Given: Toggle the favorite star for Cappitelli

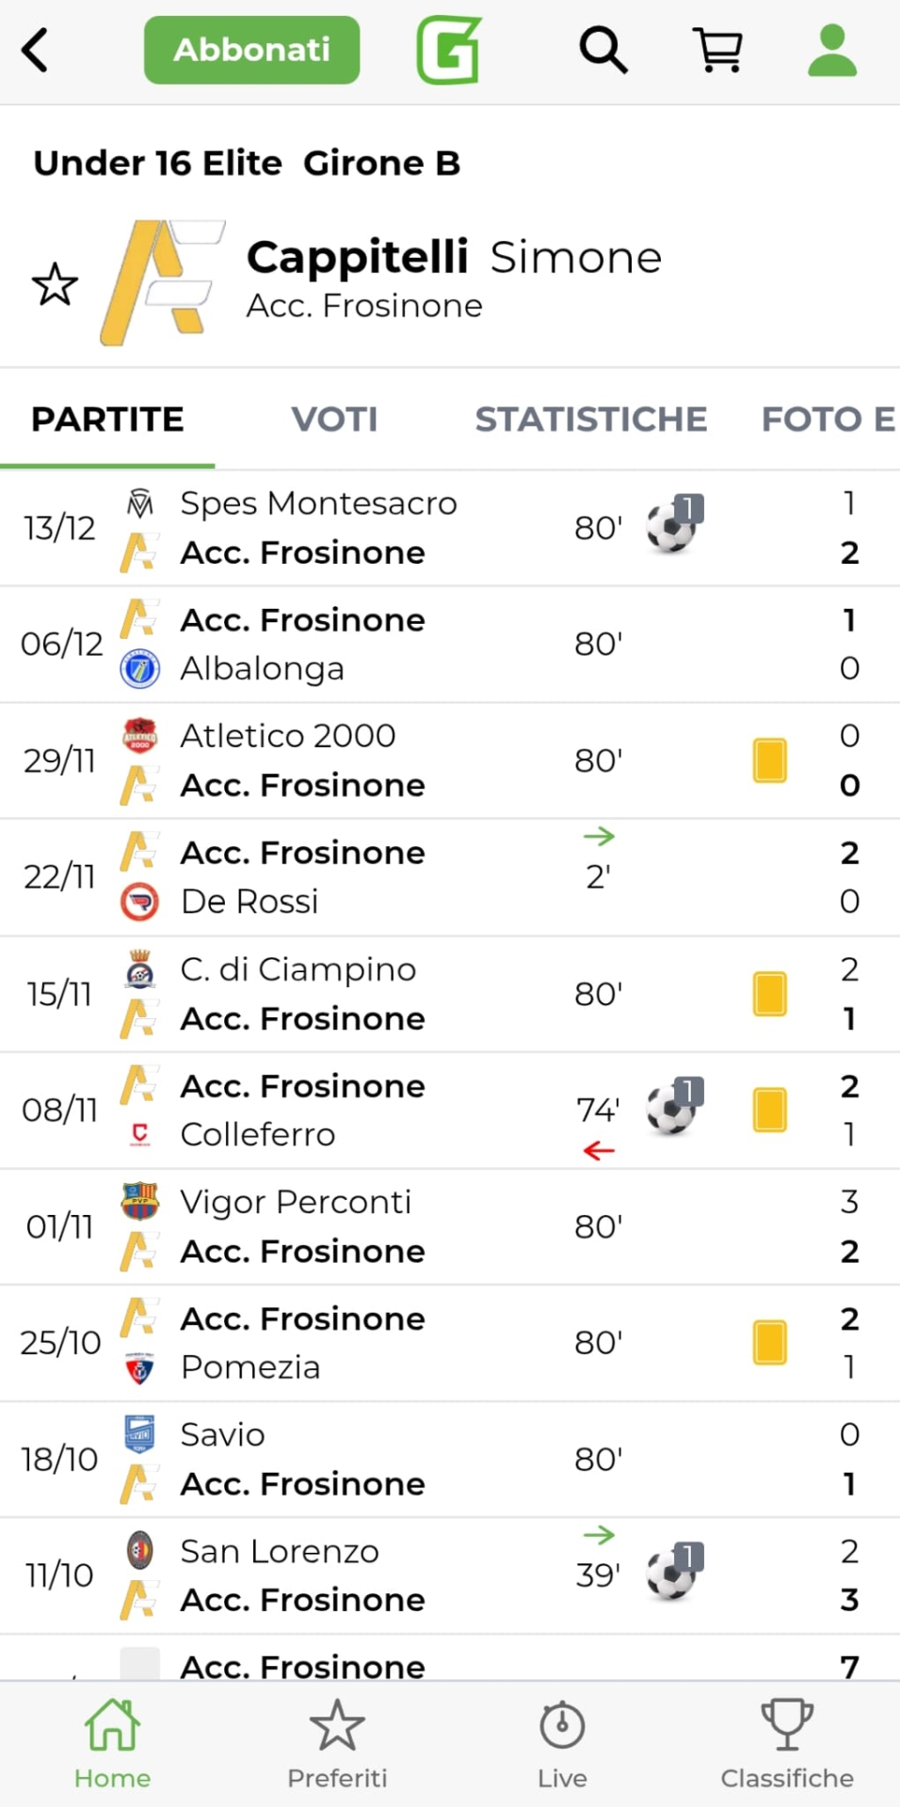Looking at the screenshot, I should (x=55, y=284).
